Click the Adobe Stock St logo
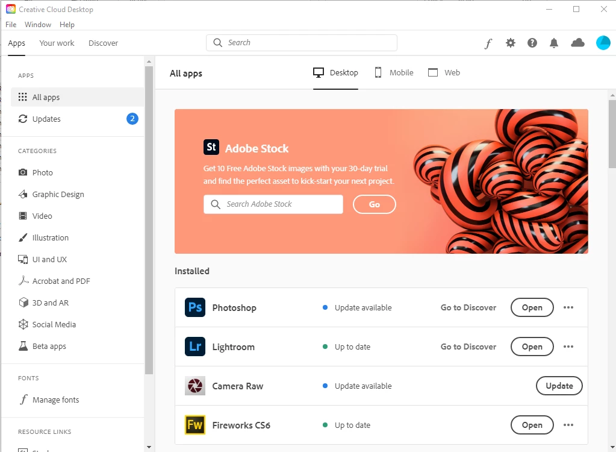This screenshot has height=452, width=616. point(211,147)
